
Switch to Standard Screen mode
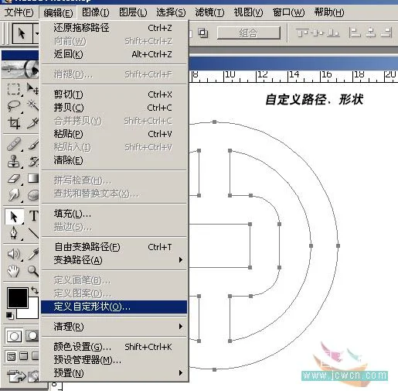pos(11,356)
